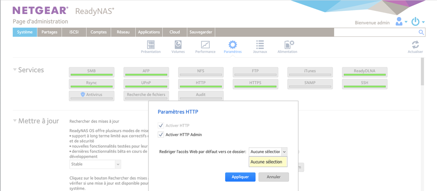The image size is (437, 191).
Task: Toggle the SSH service
Action: tap(365, 84)
